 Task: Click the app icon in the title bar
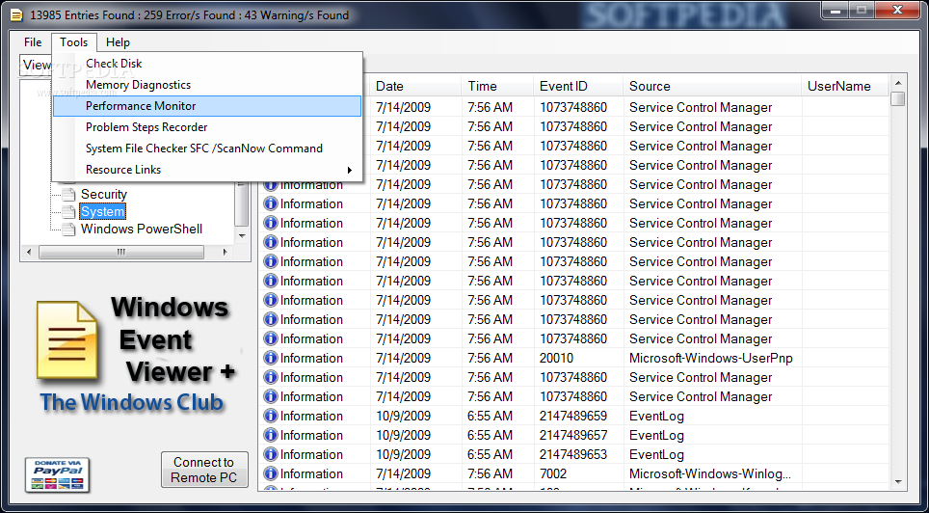point(18,14)
